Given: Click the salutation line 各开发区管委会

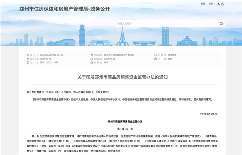Looking at the screenshot, I should coord(68,92).
